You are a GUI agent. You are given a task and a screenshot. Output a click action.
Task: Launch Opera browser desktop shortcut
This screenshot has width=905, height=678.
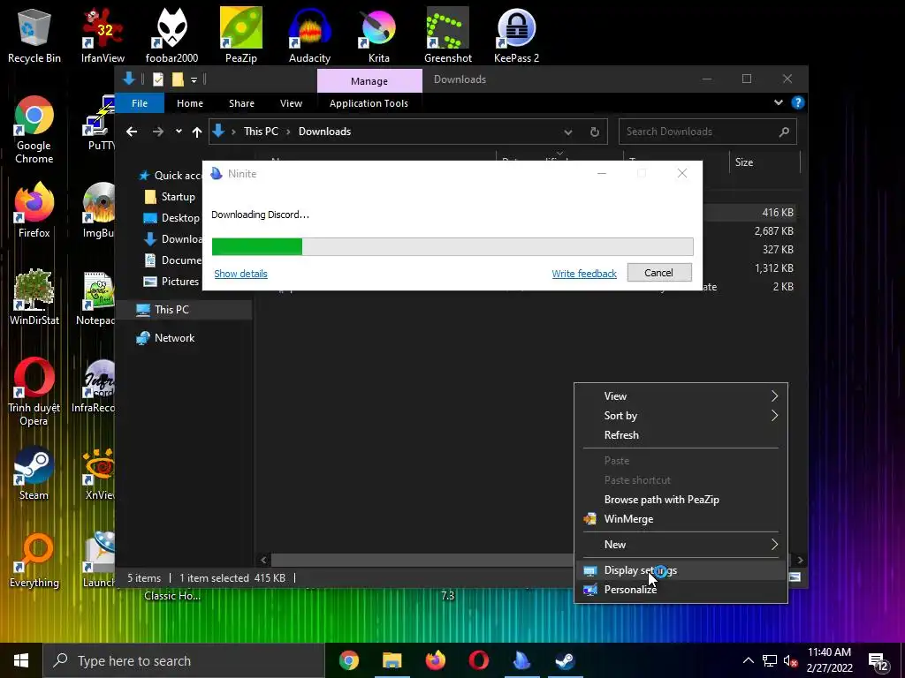coord(34,392)
